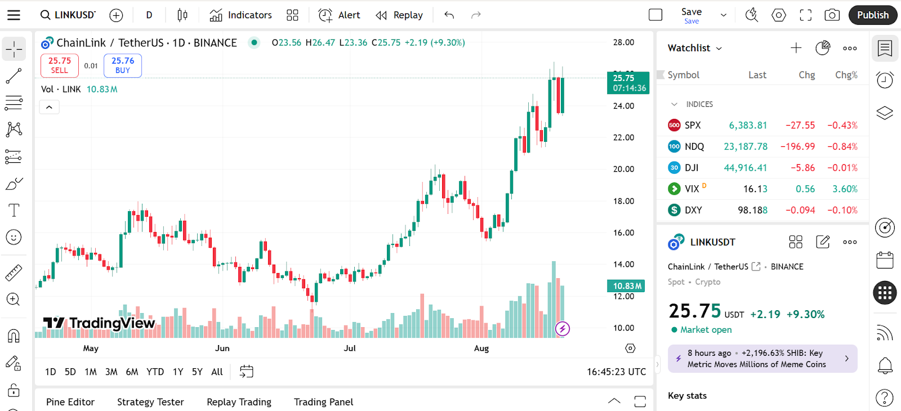Select the Text annotation tool

[x=14, y=211]
